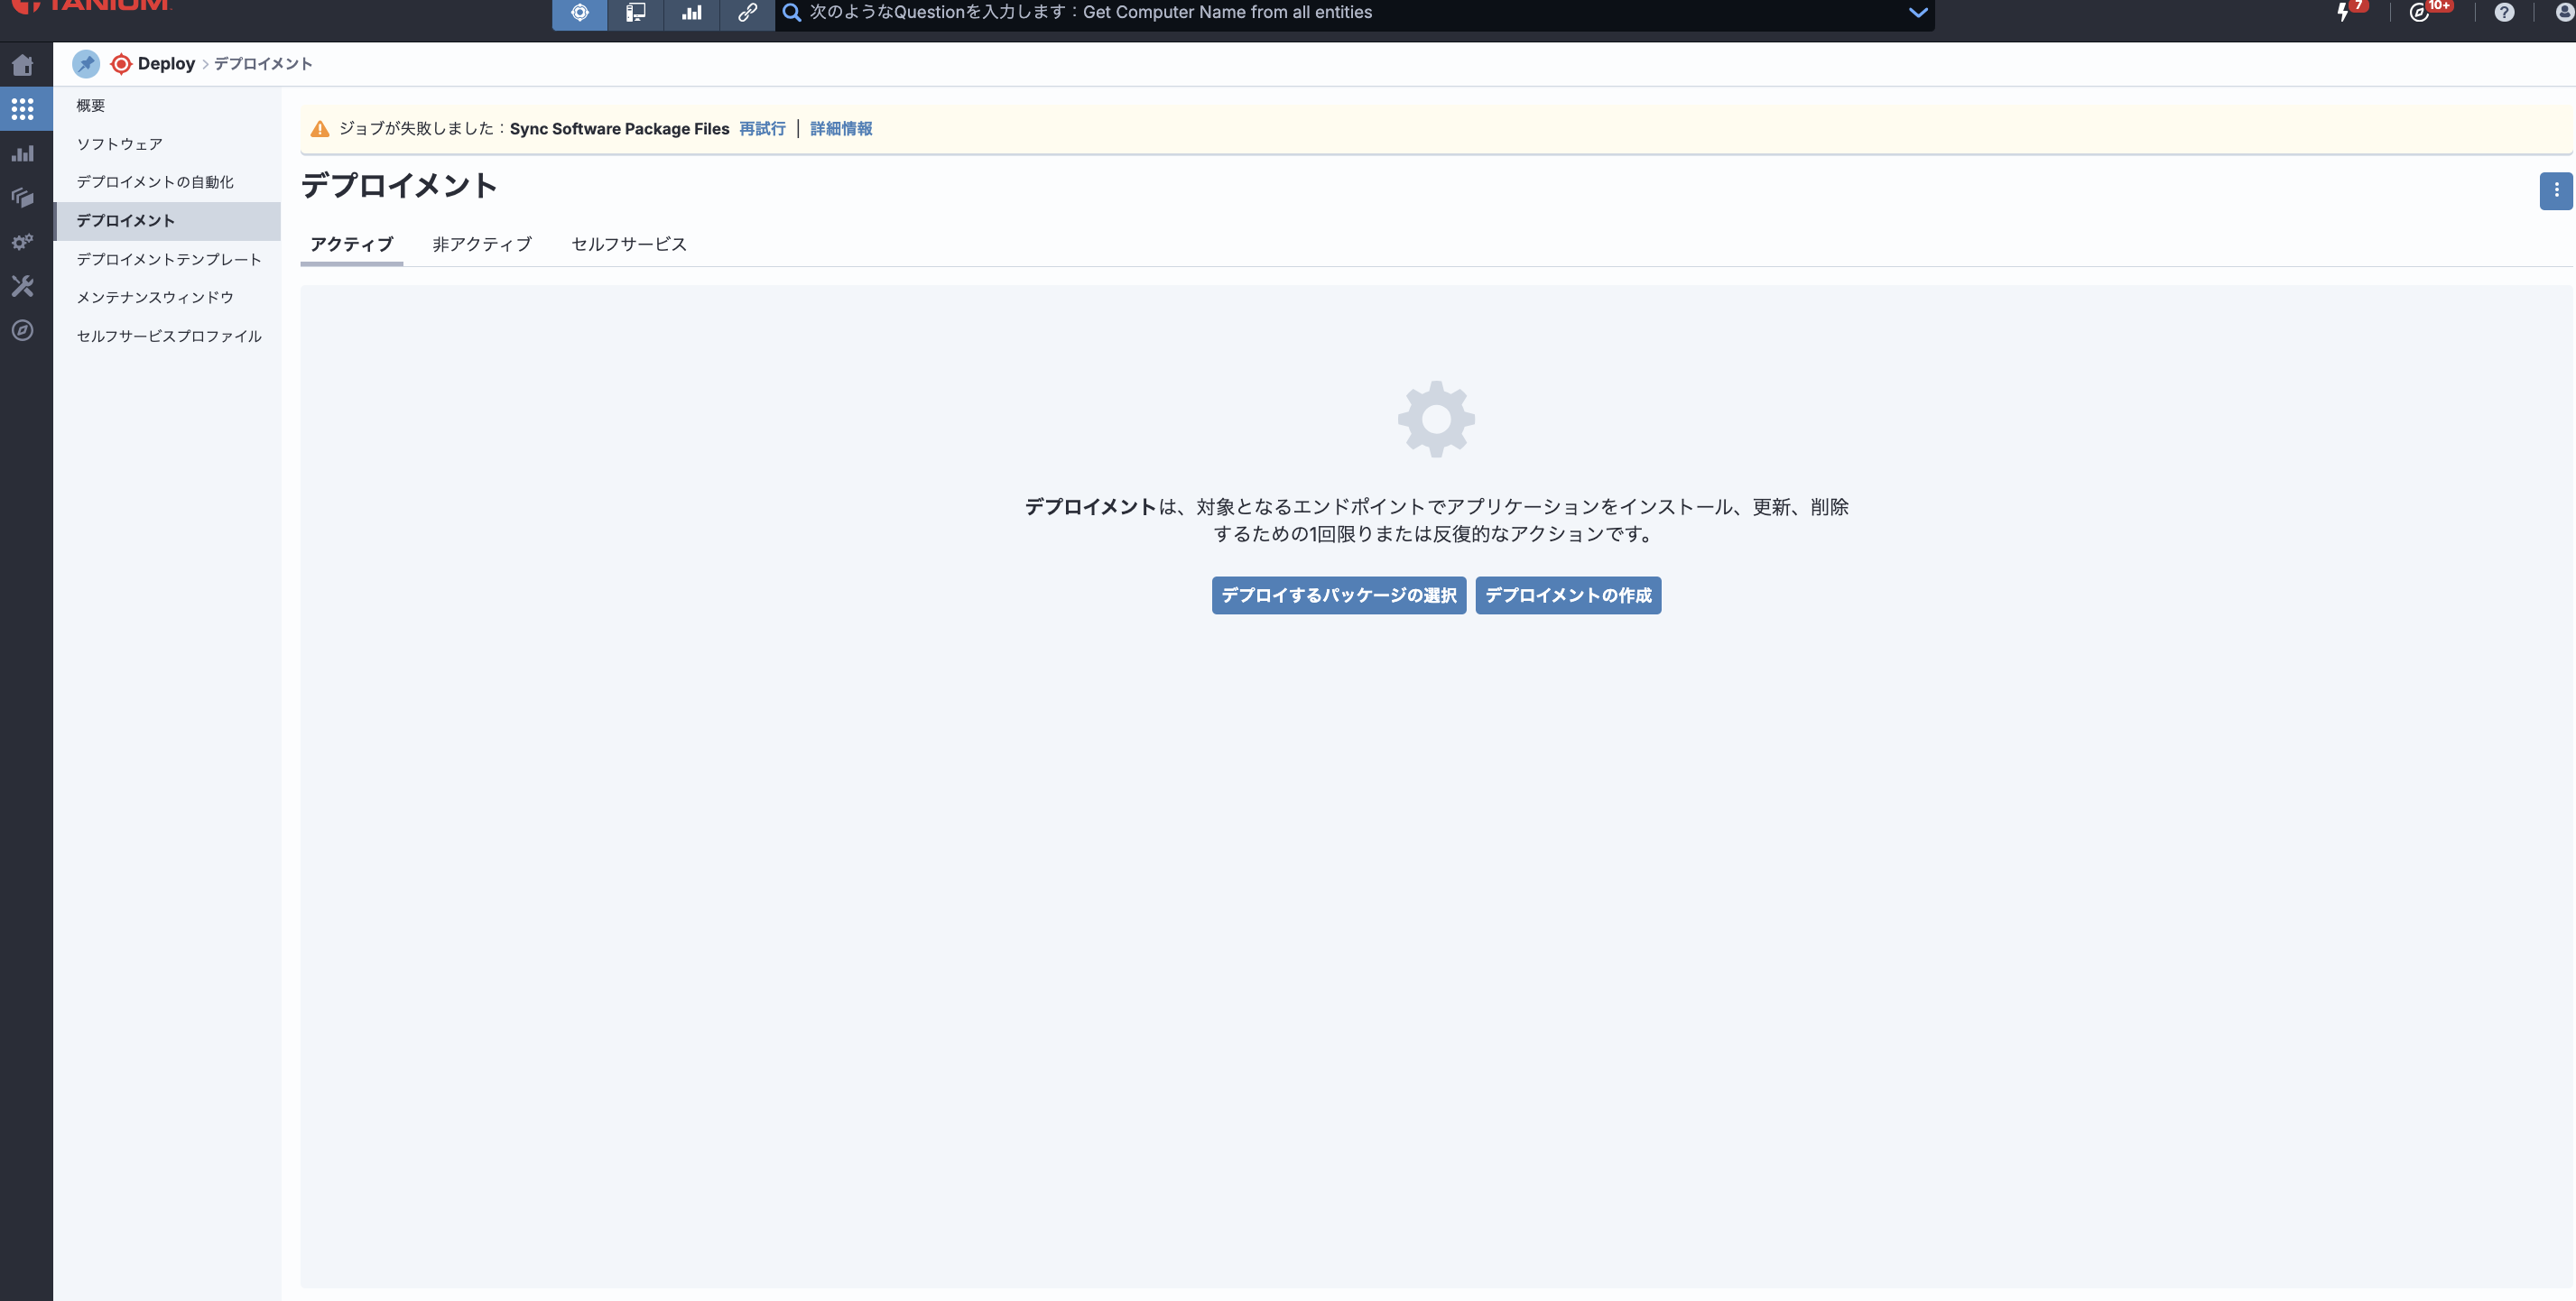Toggle the pin icon next to Deploy breadcrumb

(85, 64)
